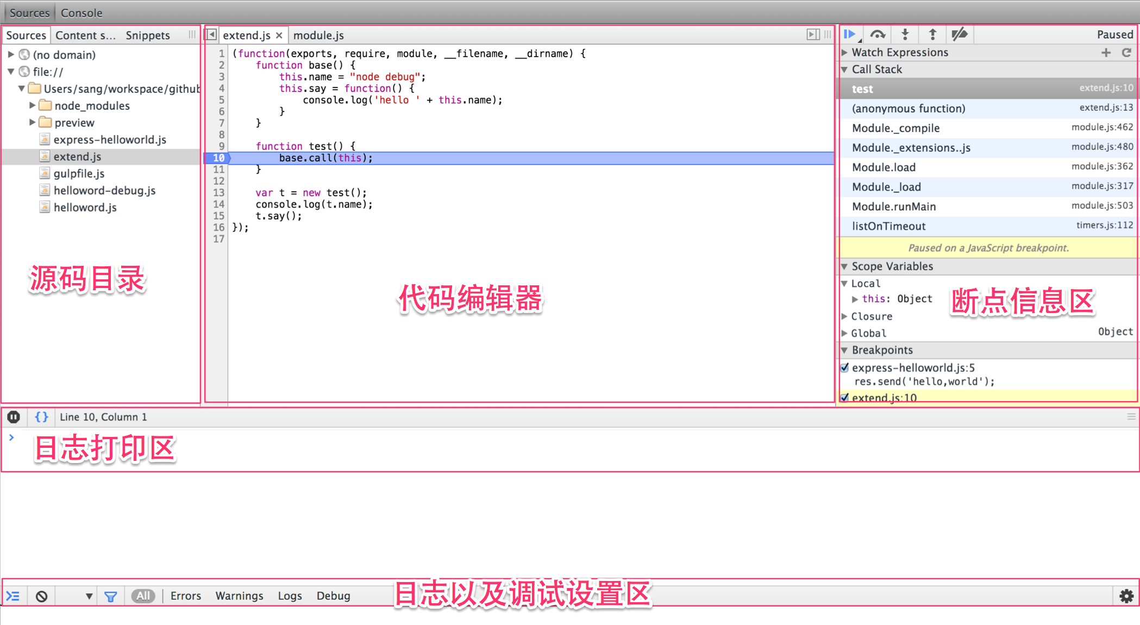Expand the Closure scope variables
The height and width of the screenshot is (625, 1140).
coord(844,316)
